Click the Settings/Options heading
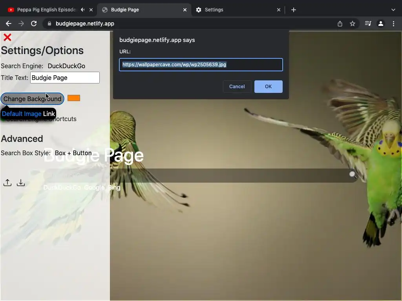 coord(42,51)
